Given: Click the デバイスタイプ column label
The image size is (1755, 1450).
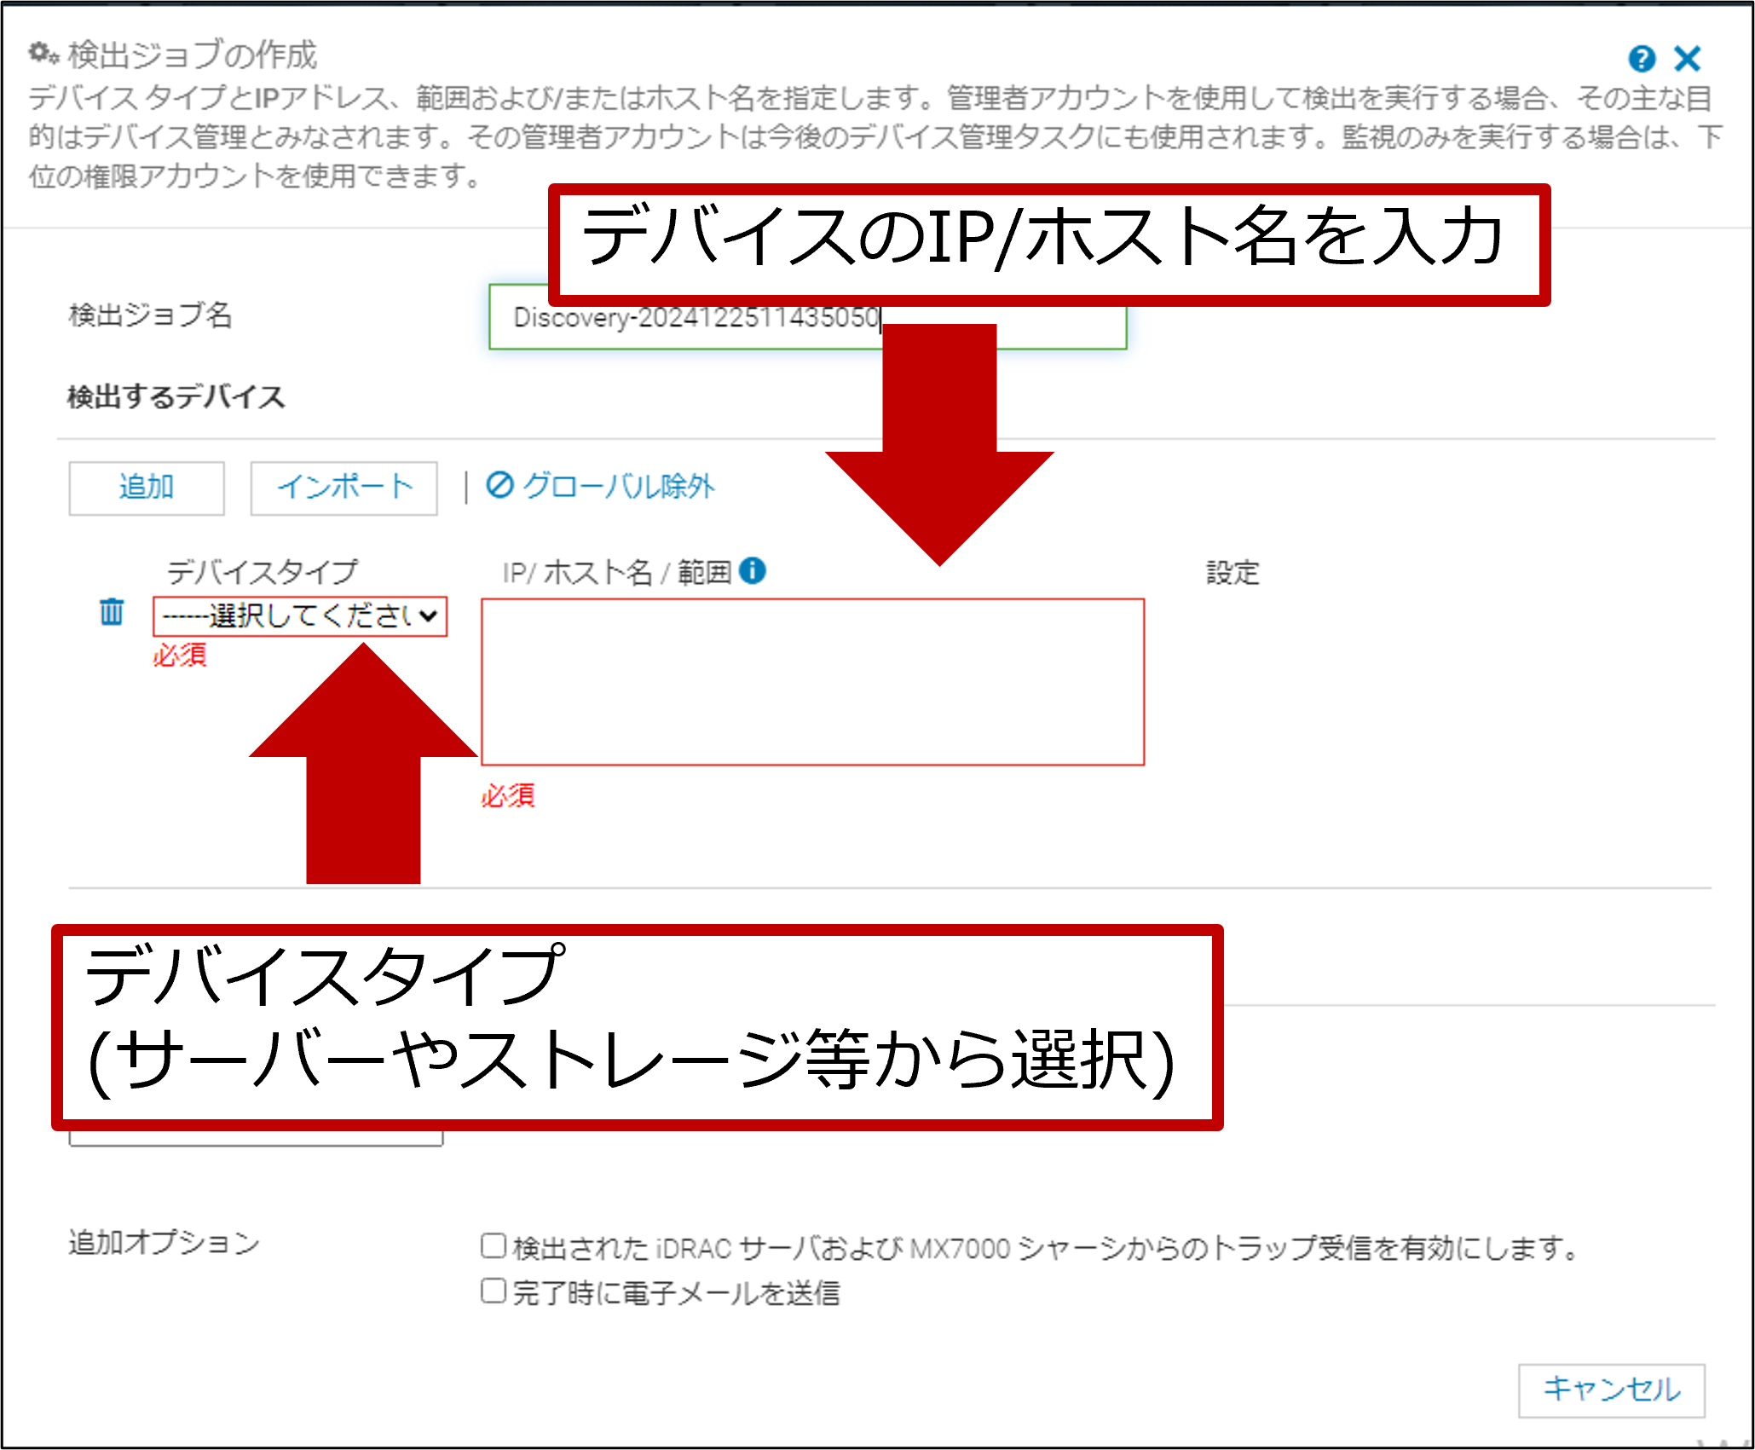Looking at the screenshot, I should [x=262, y=571].
